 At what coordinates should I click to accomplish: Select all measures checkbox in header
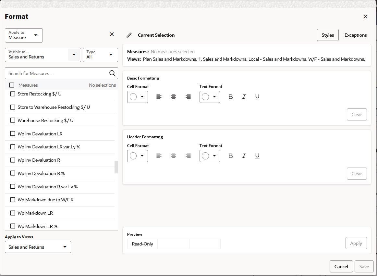tap(12, 85)
